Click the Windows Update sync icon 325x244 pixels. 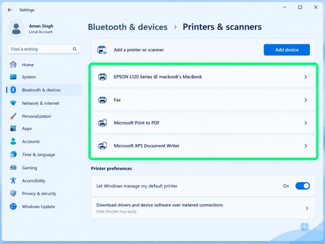(13, 206)
